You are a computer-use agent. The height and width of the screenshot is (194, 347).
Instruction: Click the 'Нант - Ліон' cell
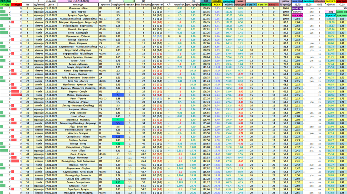[78, 151]
